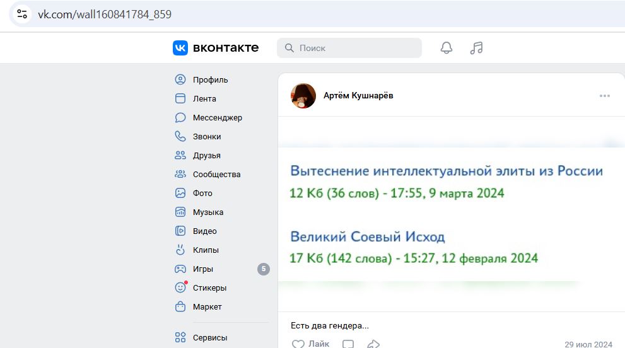Click the Мессенджер chat bubble icon

(180, 118)
